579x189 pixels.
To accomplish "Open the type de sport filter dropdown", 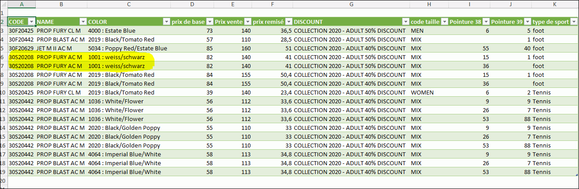I will point(574,22).
